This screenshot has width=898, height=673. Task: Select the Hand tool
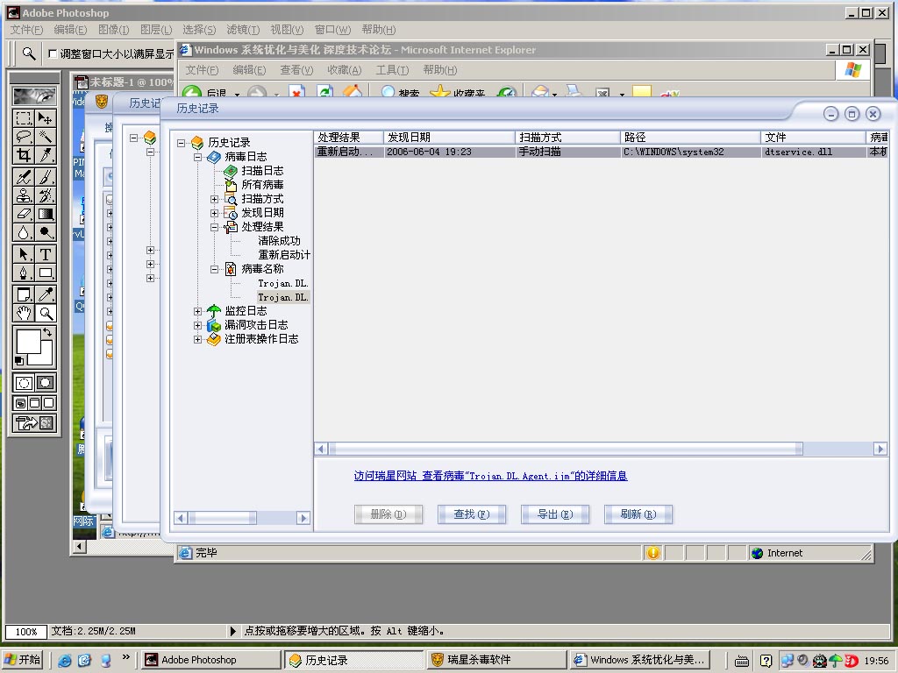[24, 313]
